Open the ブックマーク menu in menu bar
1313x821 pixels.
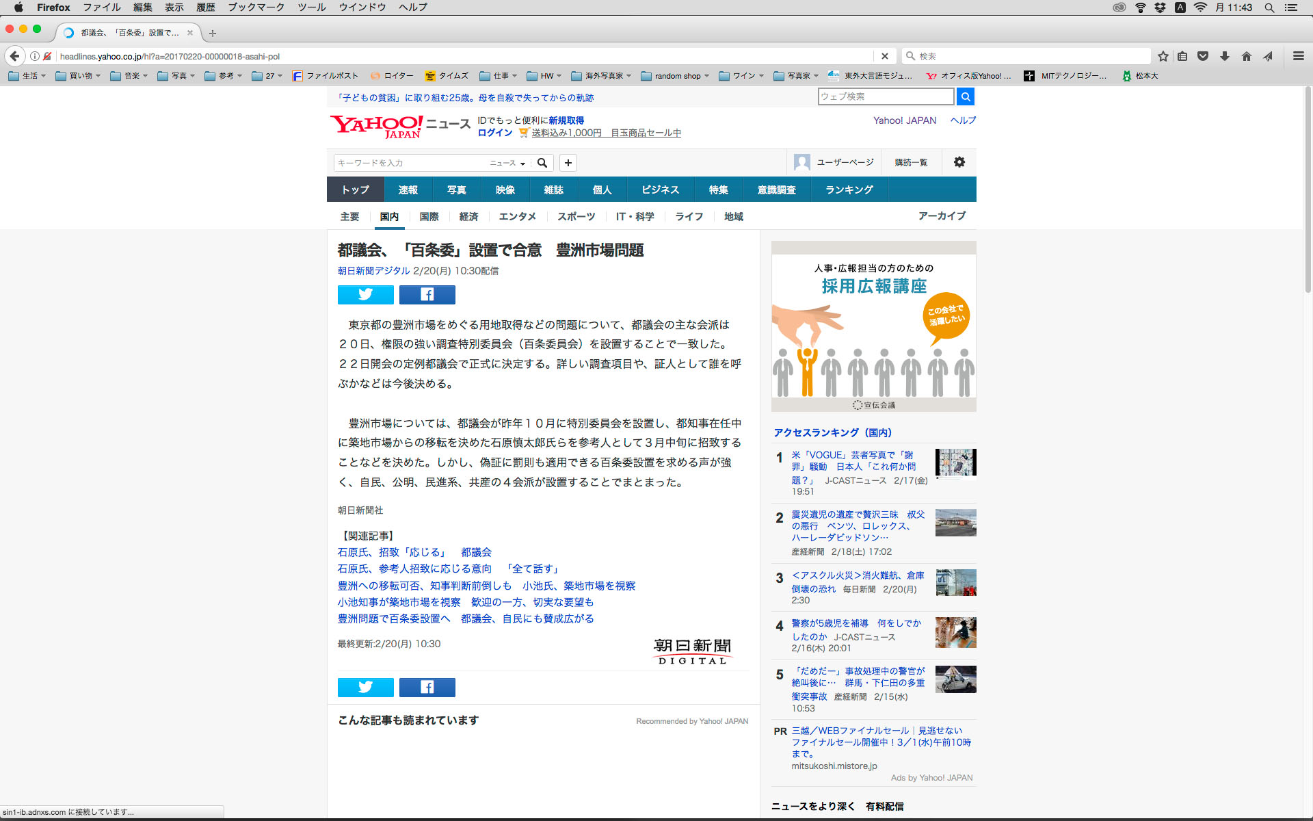[256, 8]
